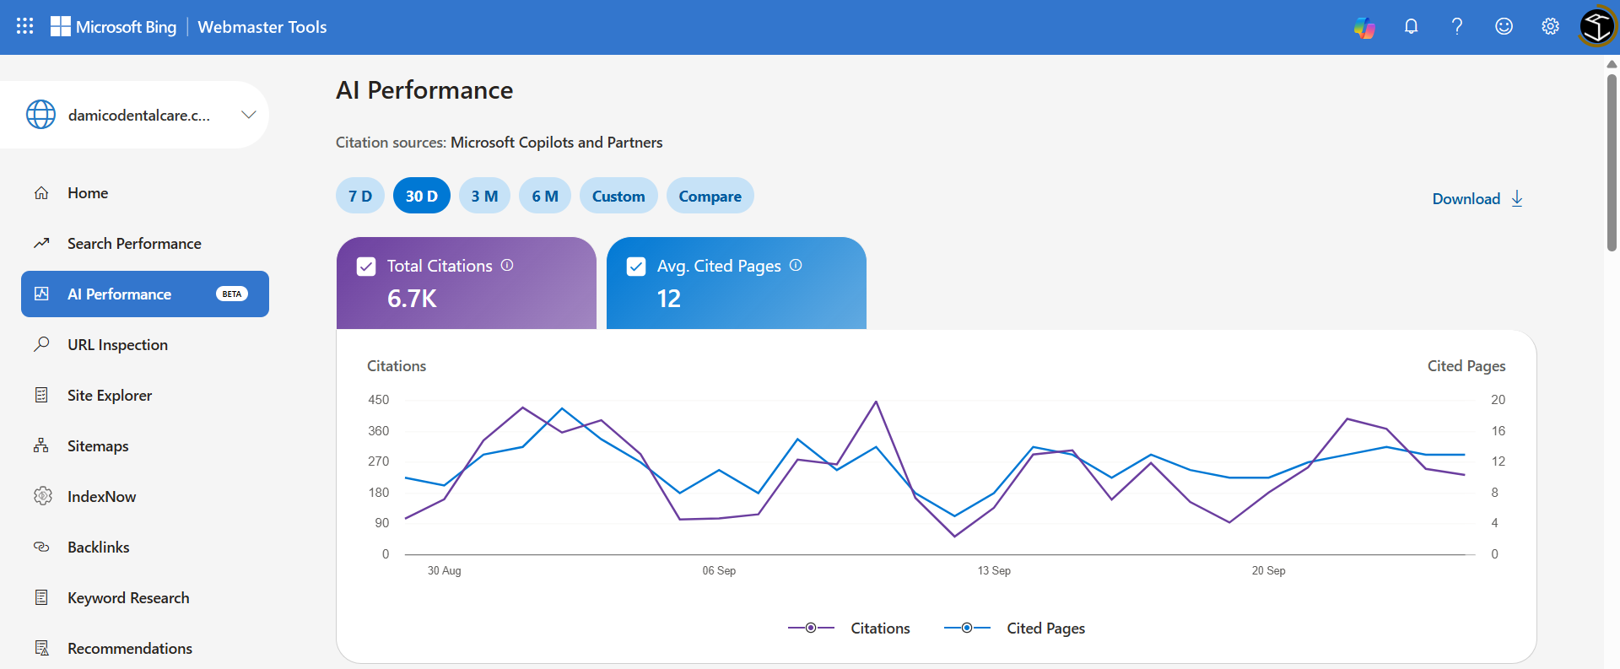The height and width of the screenshot is (669, 1620).
Task: Click the Avg. Cited Pages info icon
Action: click(796, 265)
